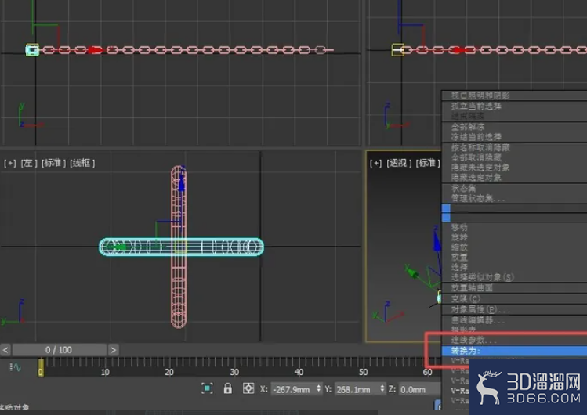
Task: Click frame 40 on the timeline track
Action: click(x=299, y=372)
